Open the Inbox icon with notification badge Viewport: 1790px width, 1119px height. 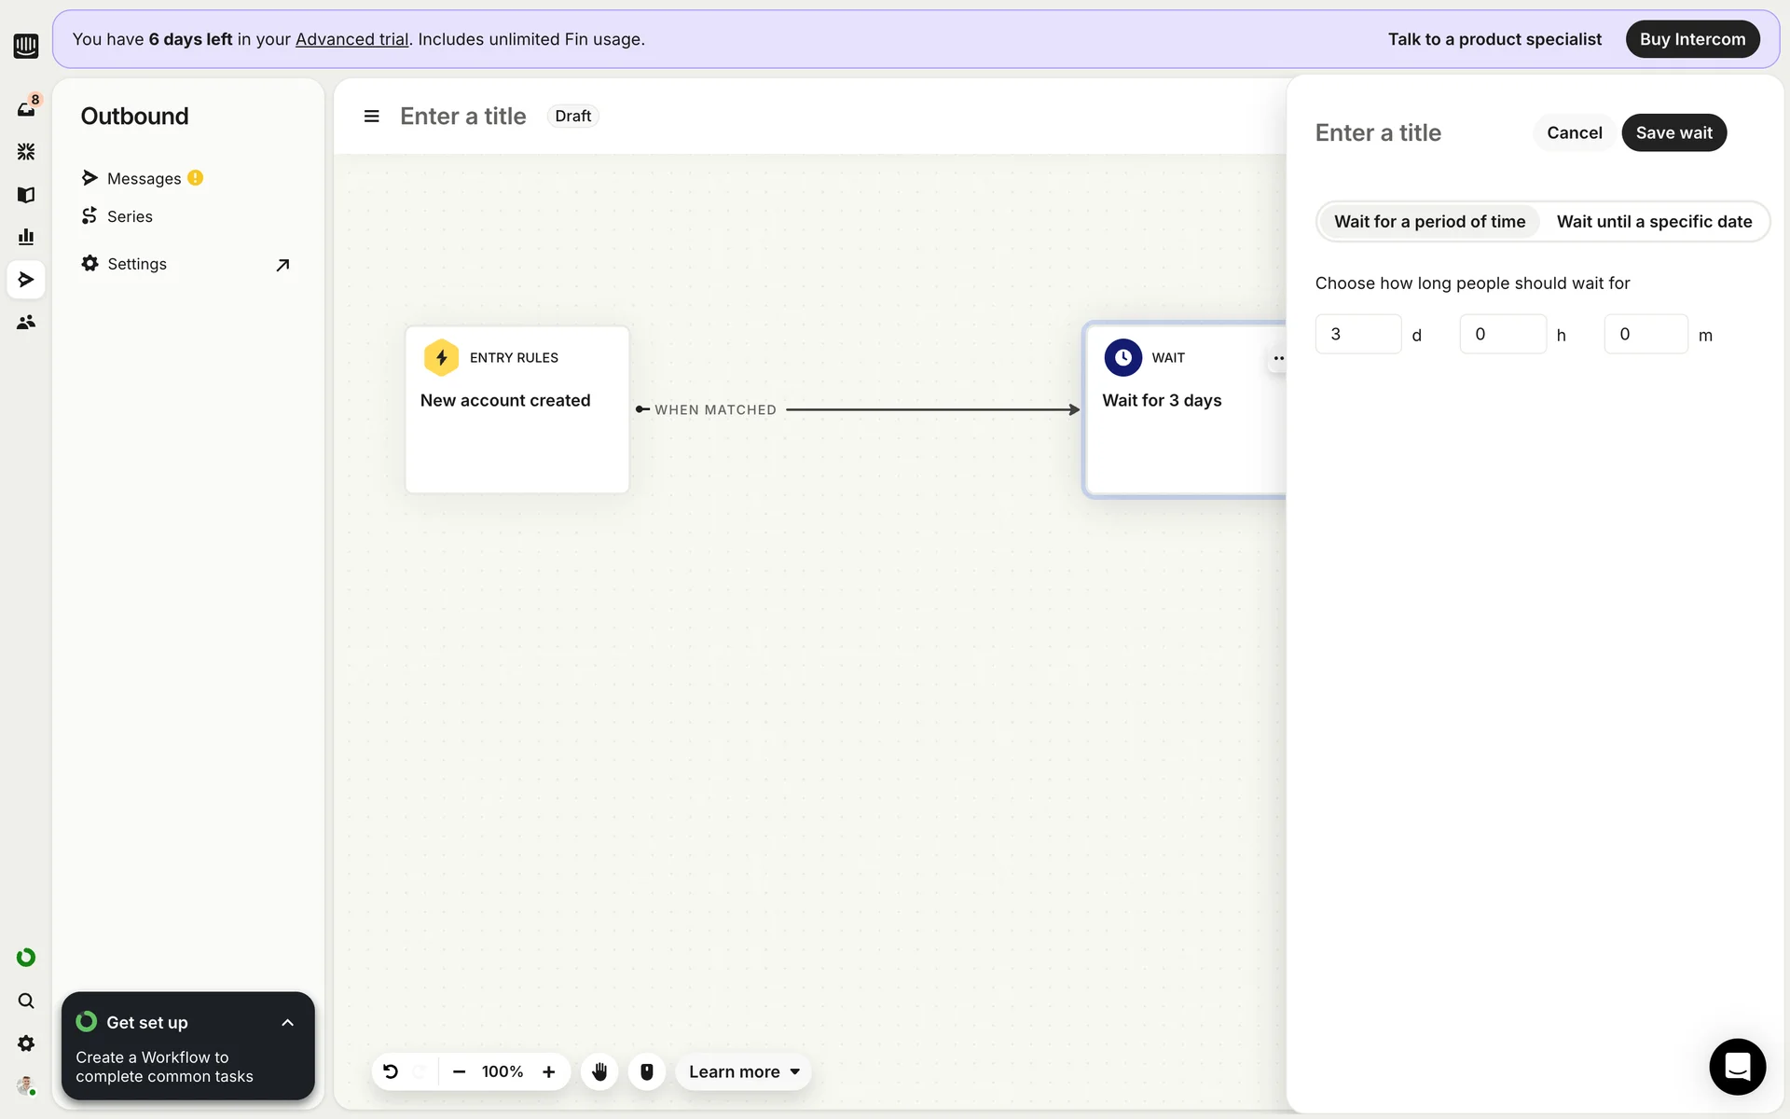(26, 109)
